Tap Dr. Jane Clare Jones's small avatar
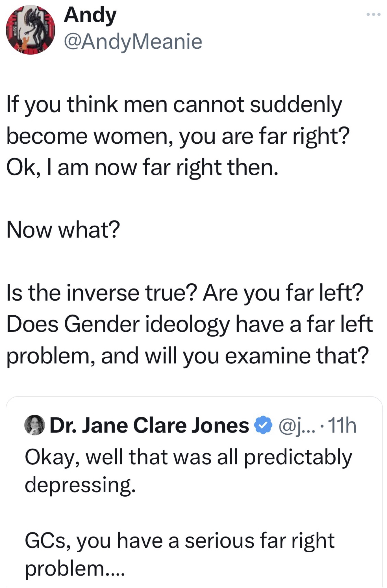This screenshot has height=588, width=387. (35, 425)
